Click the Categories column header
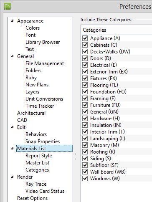 tap(94, 30)
